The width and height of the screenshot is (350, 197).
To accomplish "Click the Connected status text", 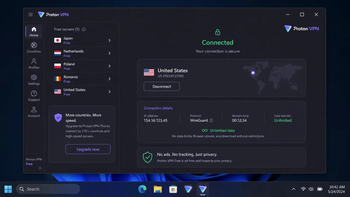I will (x=218, y=43).
